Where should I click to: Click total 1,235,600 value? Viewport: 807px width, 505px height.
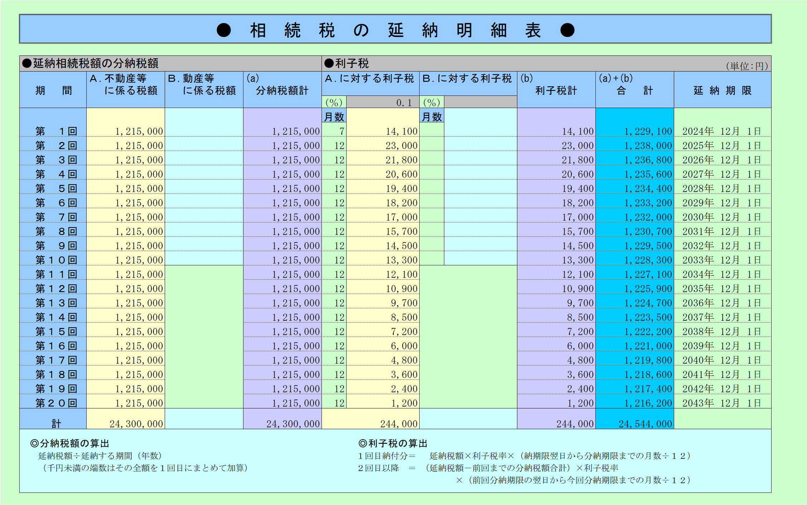(648, 174)
